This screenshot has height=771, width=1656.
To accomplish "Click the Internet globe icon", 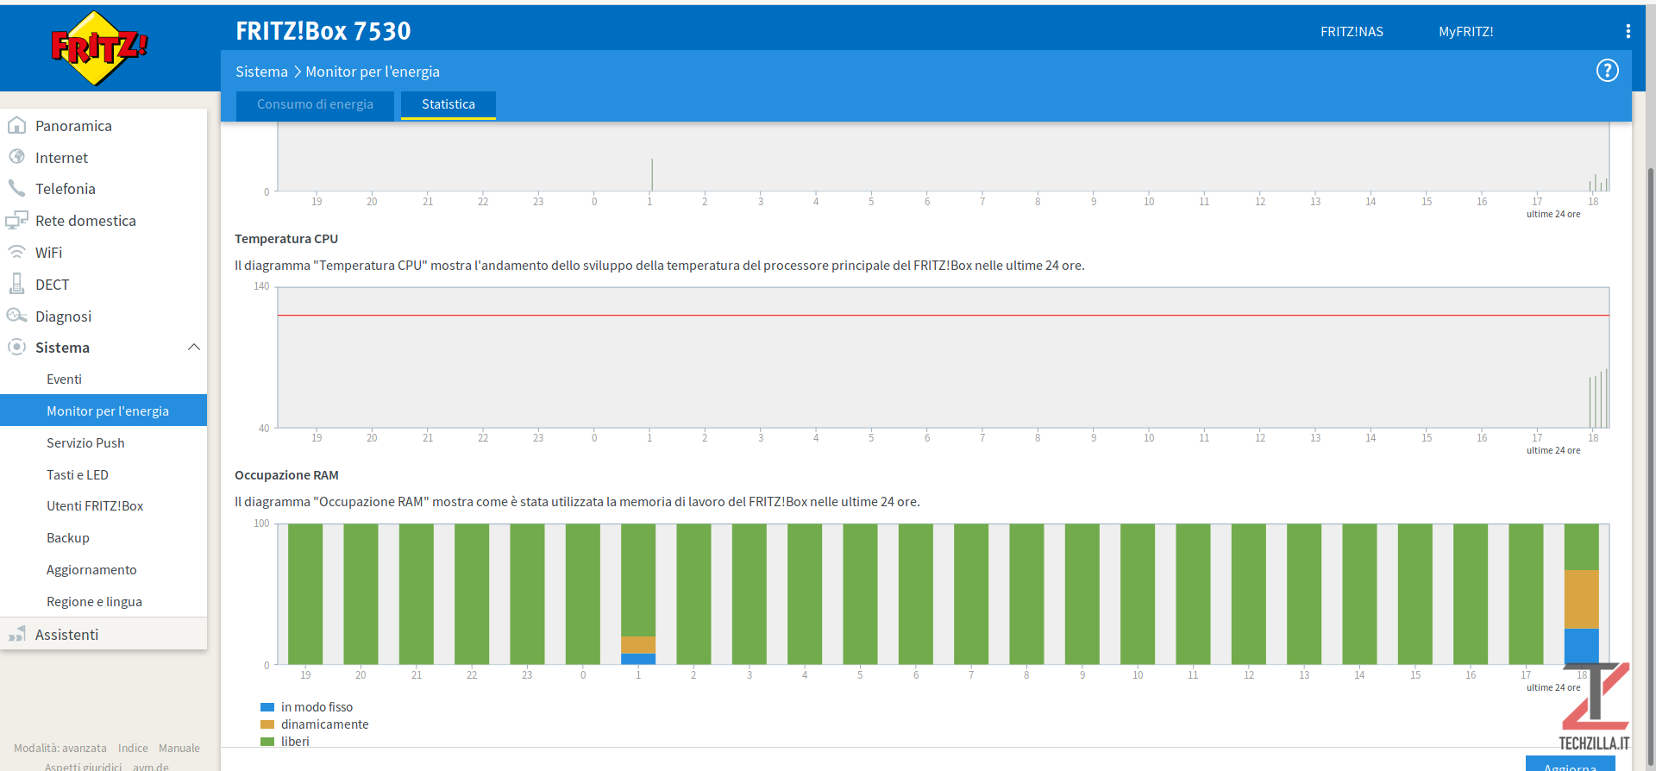I will (16, 157).
